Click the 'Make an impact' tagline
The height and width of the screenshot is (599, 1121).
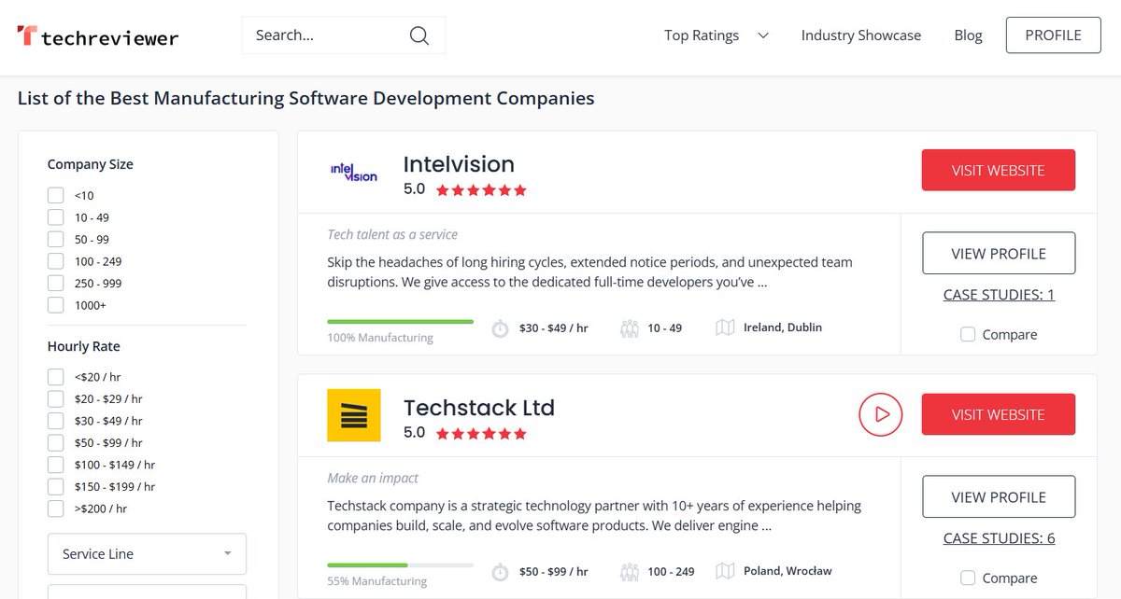(x=373, y=478)
